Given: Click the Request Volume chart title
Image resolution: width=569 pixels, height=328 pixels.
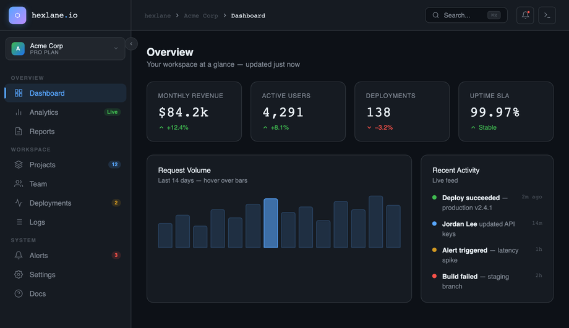Looking at the screenshot, I should pos(184,170).
